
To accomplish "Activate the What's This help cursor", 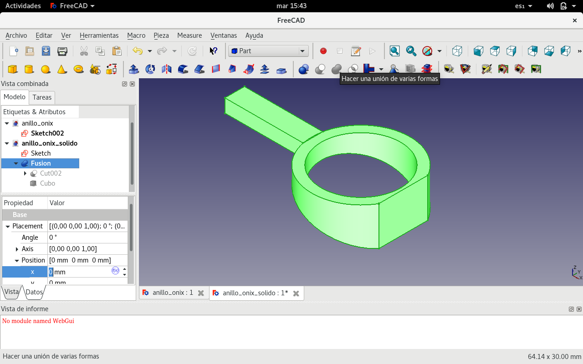I will click(x=213, y=51).
